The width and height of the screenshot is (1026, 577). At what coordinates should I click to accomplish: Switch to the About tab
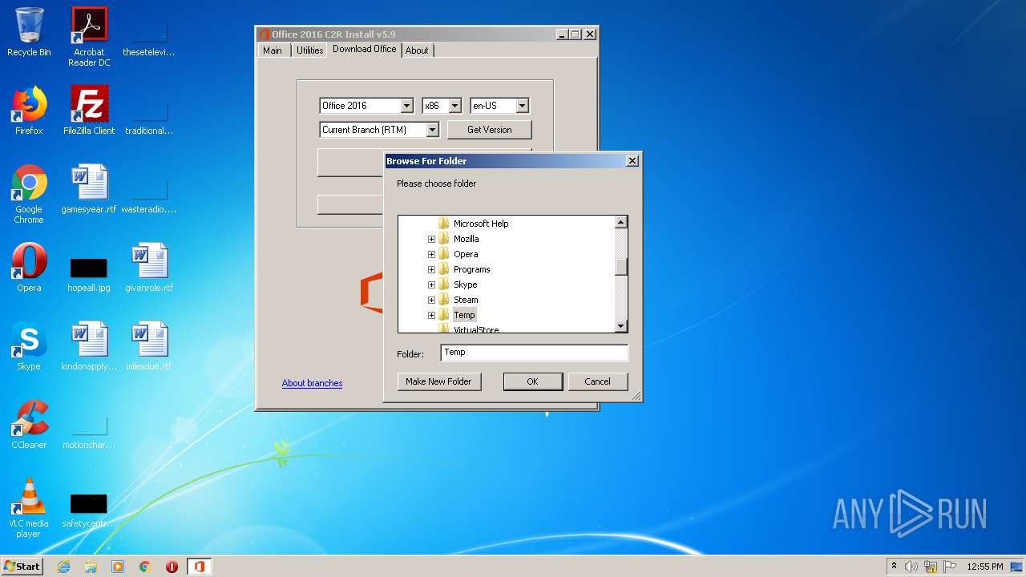417,50
